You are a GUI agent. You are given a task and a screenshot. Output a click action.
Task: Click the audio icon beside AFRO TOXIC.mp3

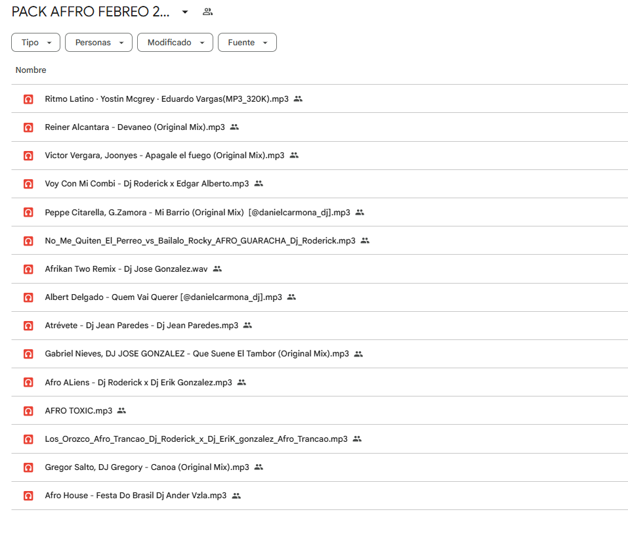(x=28, y=411)
